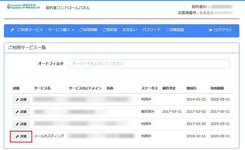
Task: Open 詳細 for the 解約済み row
Action: pos(21,112)
